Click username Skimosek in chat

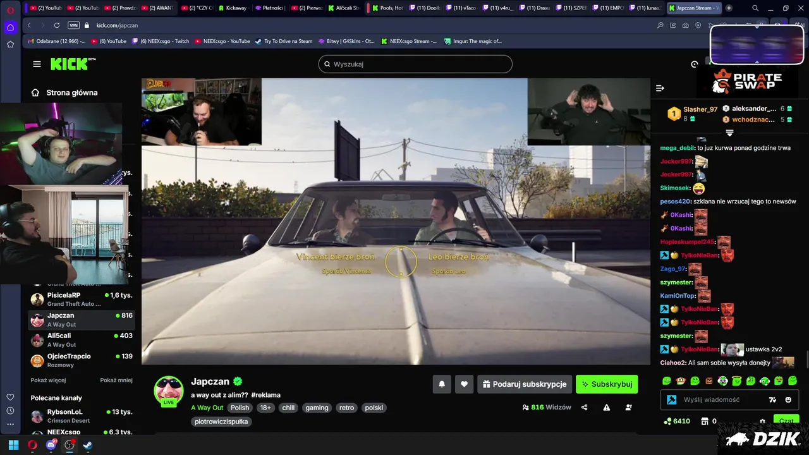pos(675,188)
